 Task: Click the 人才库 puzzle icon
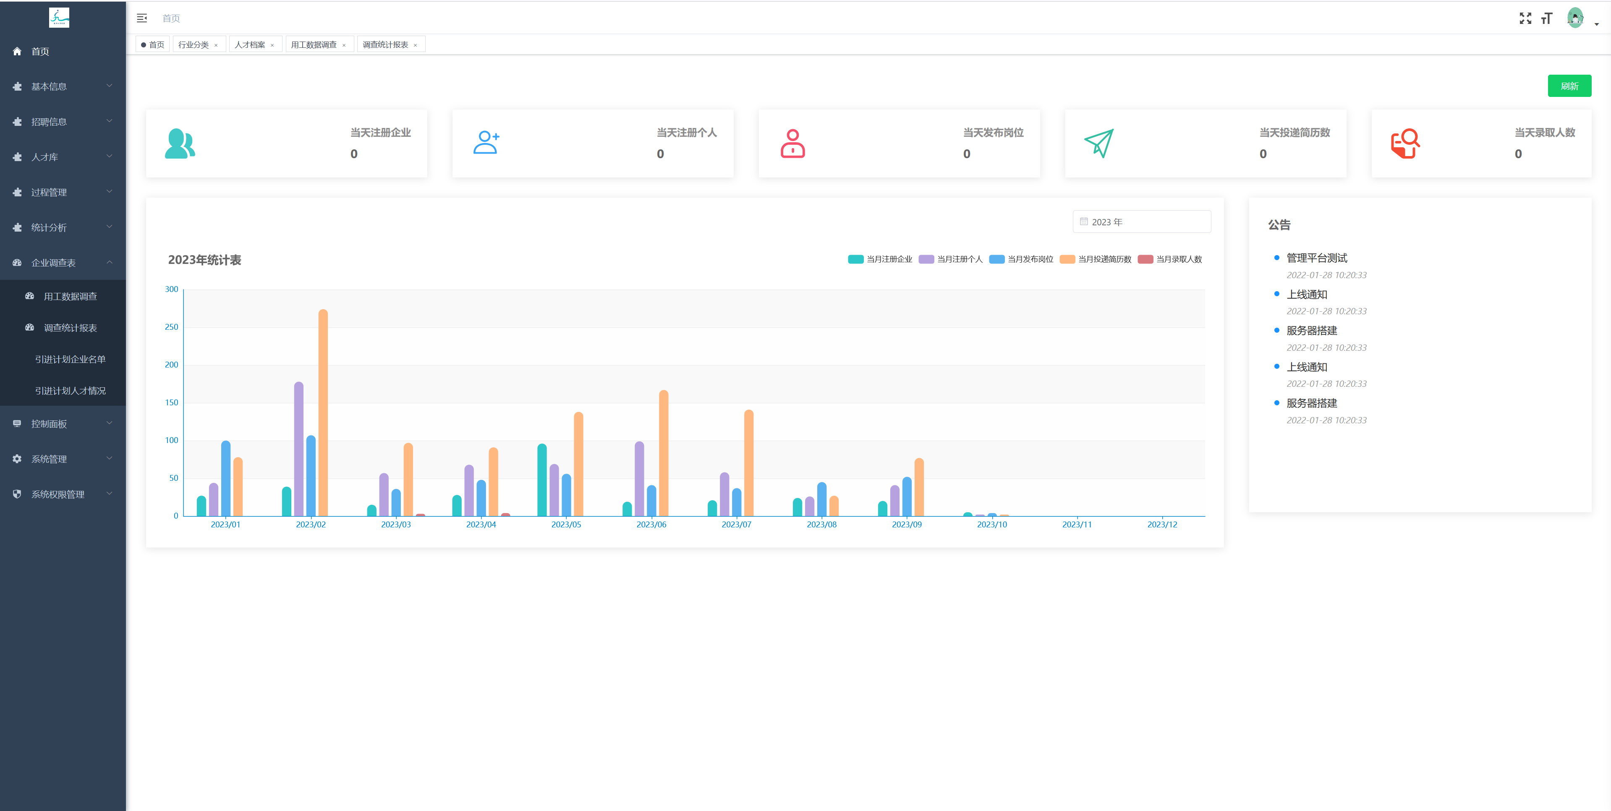click(x=17, y=157)
